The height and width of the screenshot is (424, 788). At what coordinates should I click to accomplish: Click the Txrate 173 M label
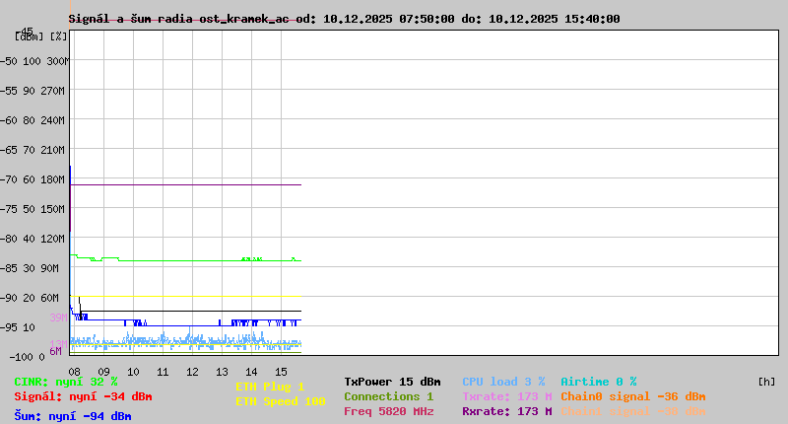(506, 396)
